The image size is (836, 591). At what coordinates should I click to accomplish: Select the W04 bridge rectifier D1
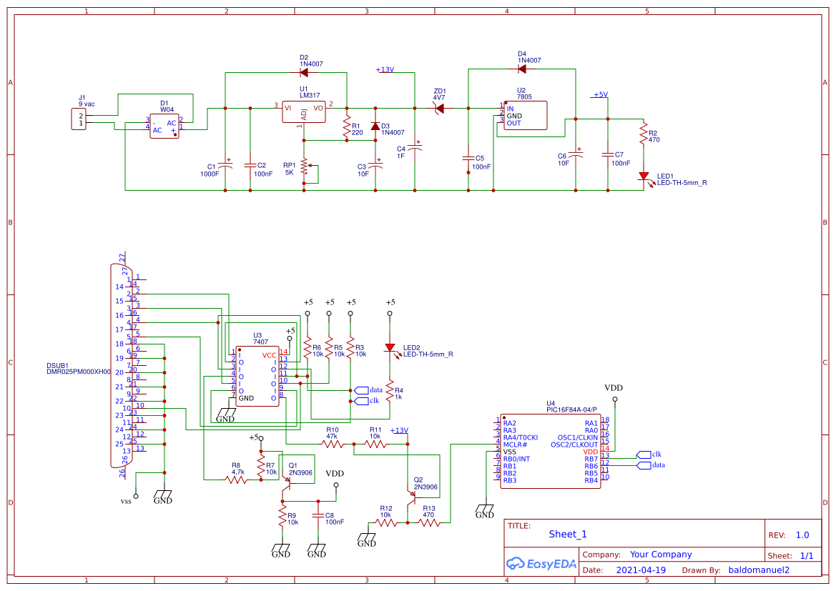tap(165, 125)
